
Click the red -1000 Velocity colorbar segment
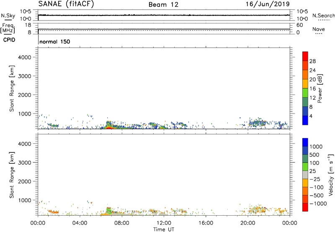tap(305, 207)
